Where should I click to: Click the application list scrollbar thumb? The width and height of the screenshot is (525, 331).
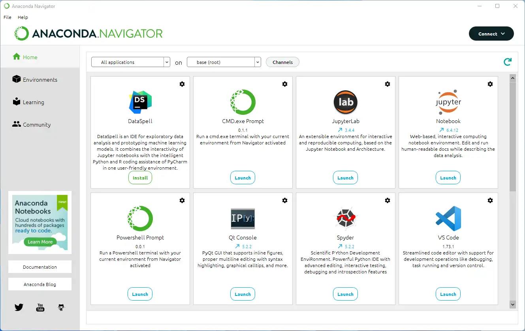pos(513,137)
